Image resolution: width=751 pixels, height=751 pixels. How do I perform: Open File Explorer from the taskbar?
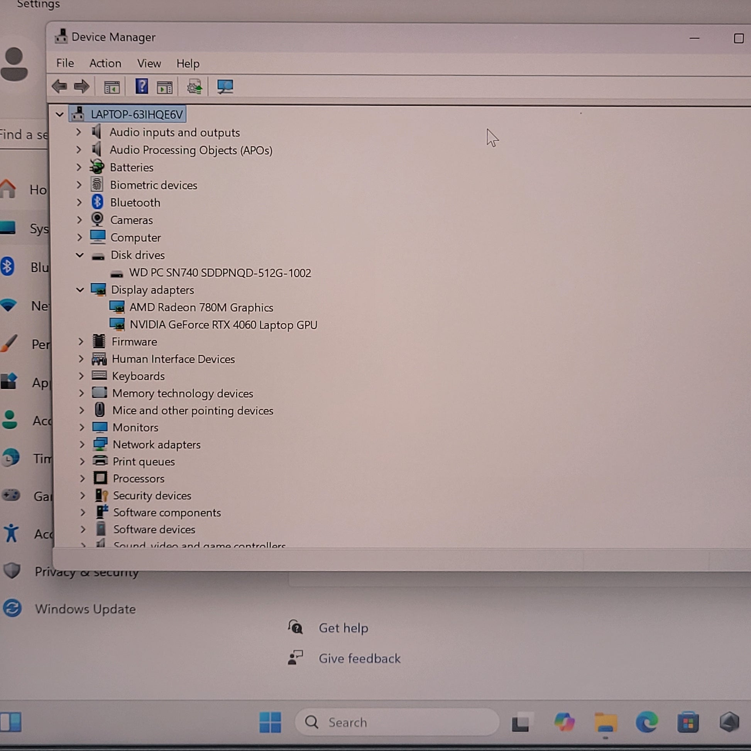coord(605,722)
